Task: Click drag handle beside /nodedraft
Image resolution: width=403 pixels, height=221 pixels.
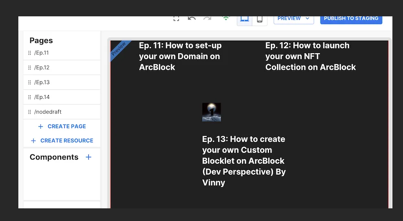Action: point(30,112)
